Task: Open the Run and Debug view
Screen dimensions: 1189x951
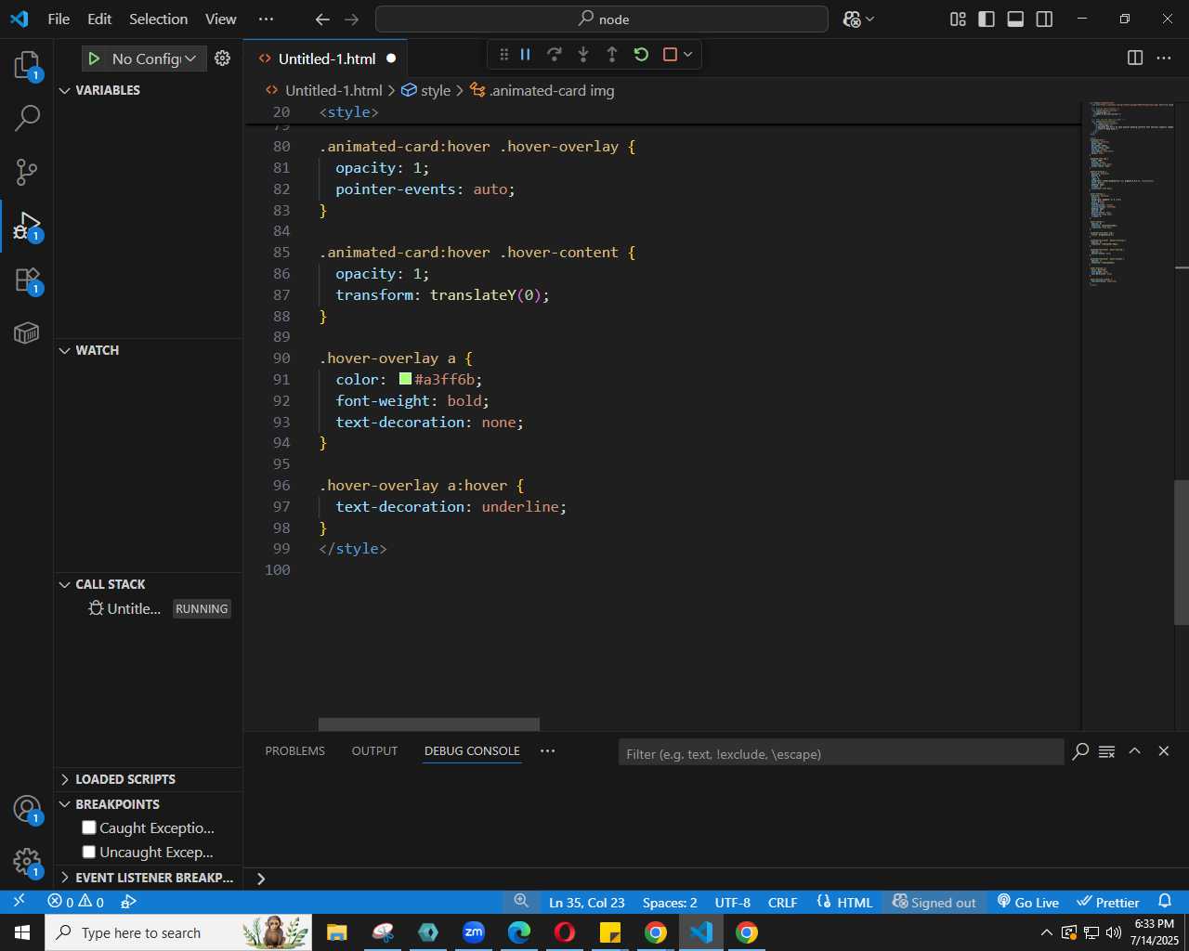Action: point(27,226)
